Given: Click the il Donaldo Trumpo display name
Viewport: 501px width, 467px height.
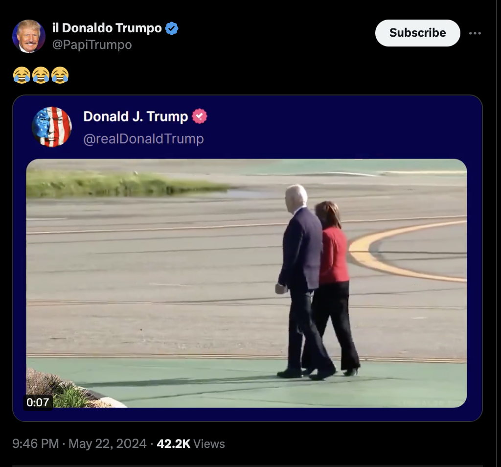Looking at the screenshot, I should point(107,28).
